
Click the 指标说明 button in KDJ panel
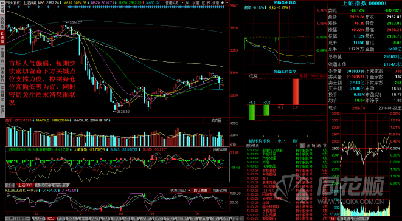pyautogui.click(x=220, y=190)
